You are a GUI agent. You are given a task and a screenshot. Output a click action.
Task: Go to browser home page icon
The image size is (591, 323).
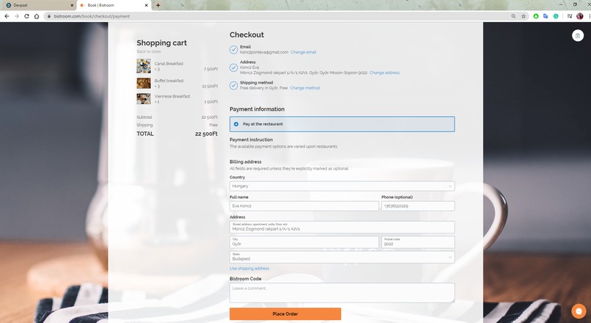pyautogui.click(x=37, y=16)
